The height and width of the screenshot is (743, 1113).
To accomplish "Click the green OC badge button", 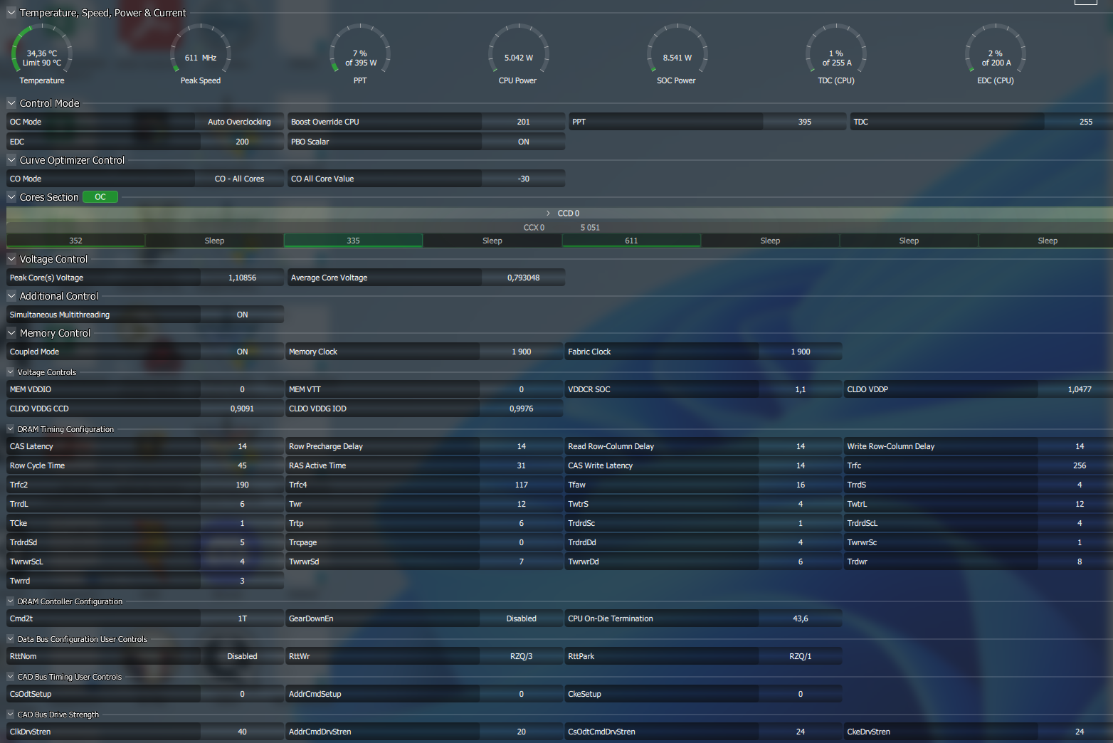I will [x=100, y=197].
